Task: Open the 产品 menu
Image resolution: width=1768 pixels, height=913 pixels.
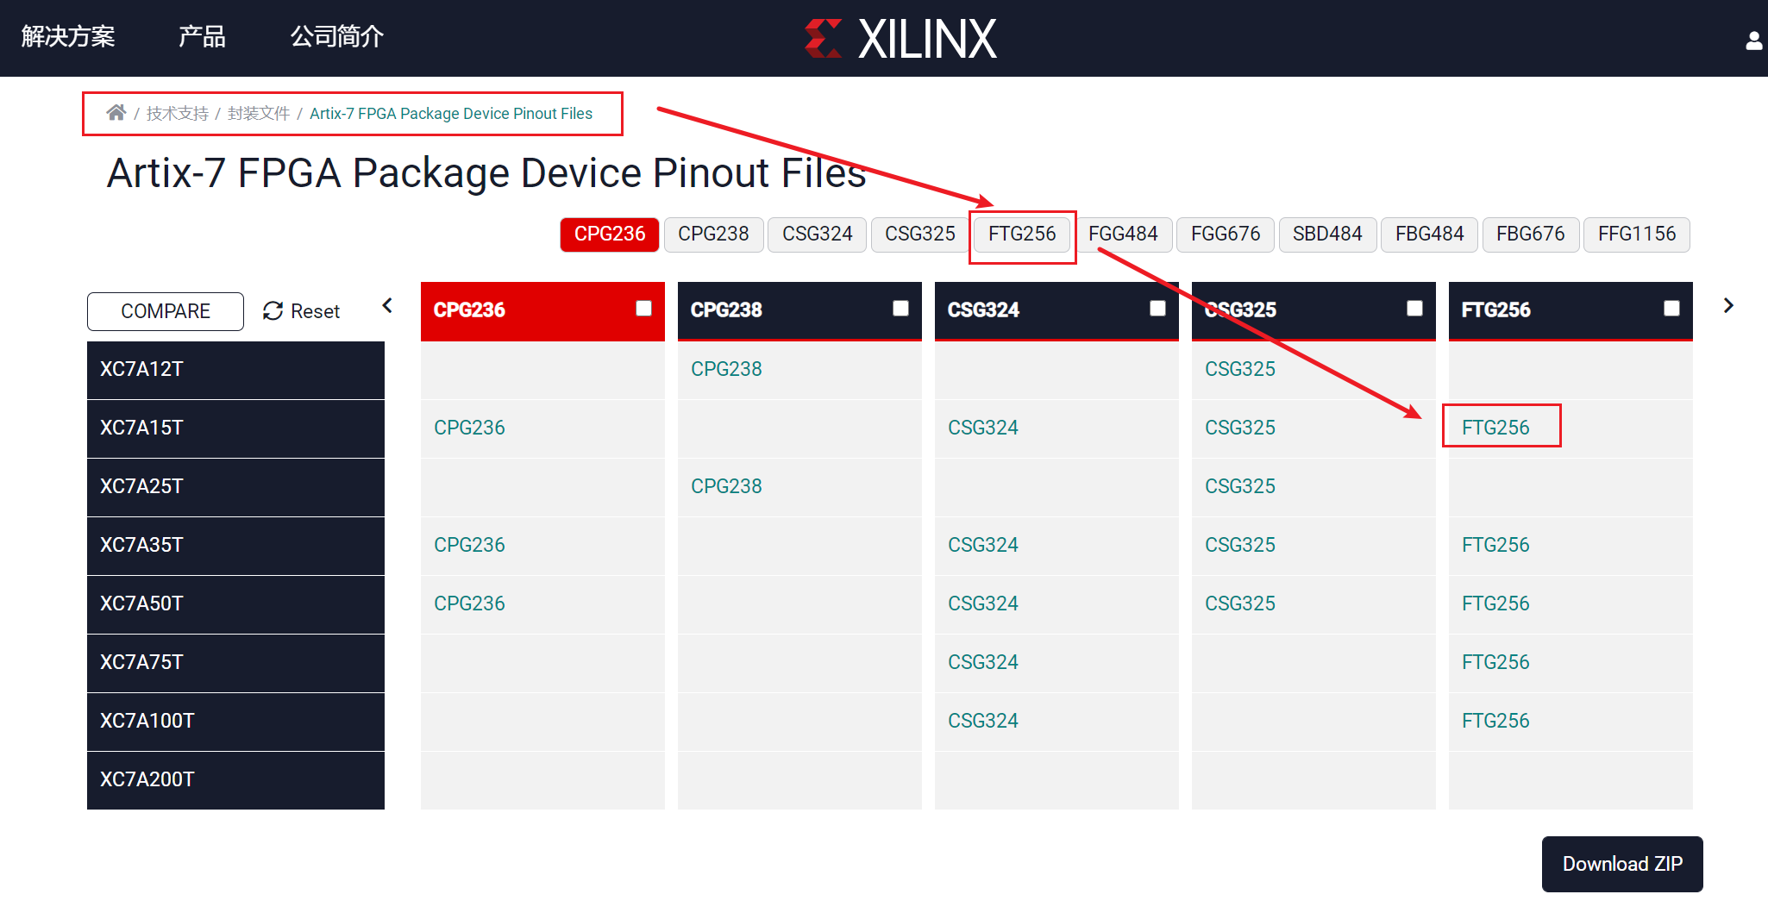Action: point(201,36)
